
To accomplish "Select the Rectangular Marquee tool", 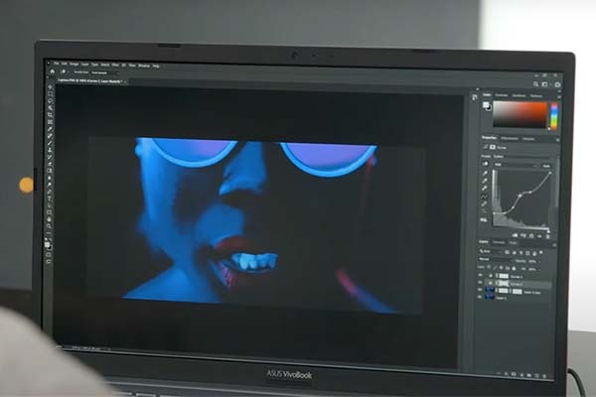I will pos(50,94).
